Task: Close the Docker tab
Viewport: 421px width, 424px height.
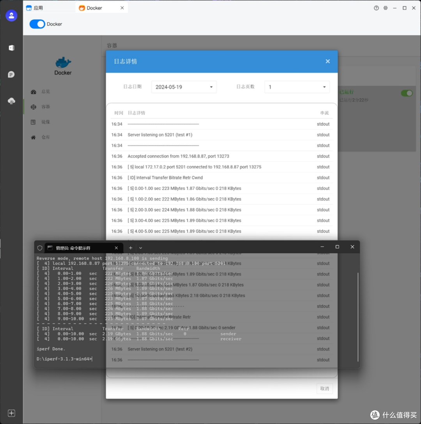Action: click(122, 8)
